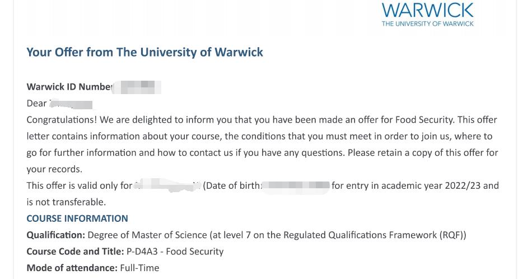
Task: Click "The University of Warwick" logo caption
Action: click(427, 24)
